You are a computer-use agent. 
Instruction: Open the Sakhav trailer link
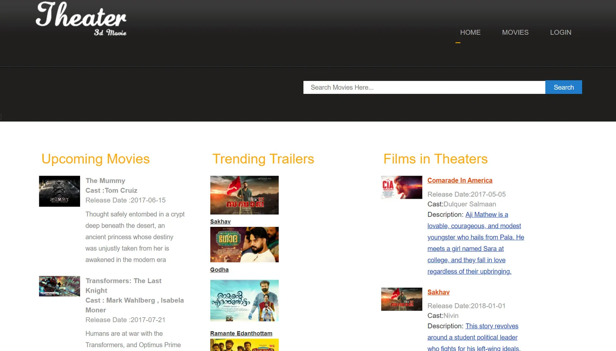220,222
